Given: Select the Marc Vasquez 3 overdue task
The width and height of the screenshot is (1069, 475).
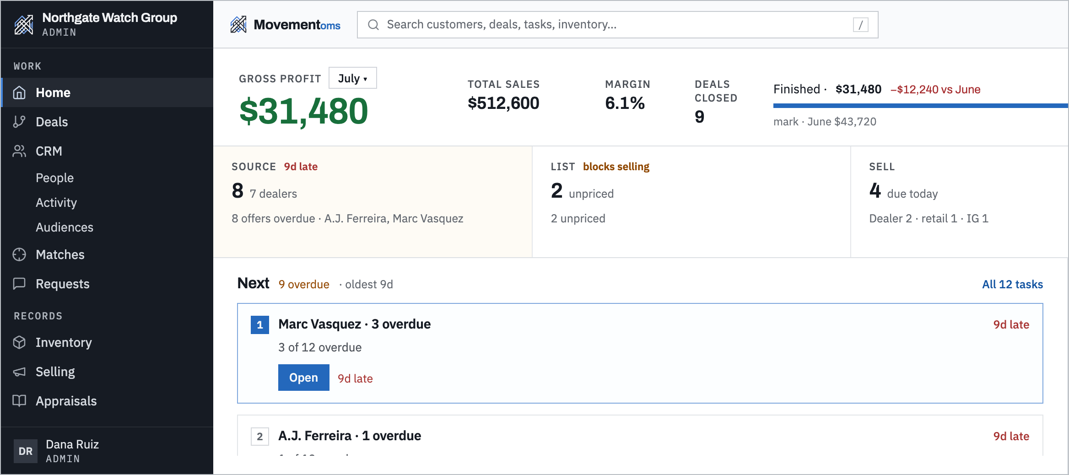Looking at the screenshot, I should tap(640, 353).
